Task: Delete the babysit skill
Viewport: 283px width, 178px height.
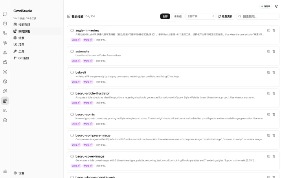Action: [x=274, y=72]
